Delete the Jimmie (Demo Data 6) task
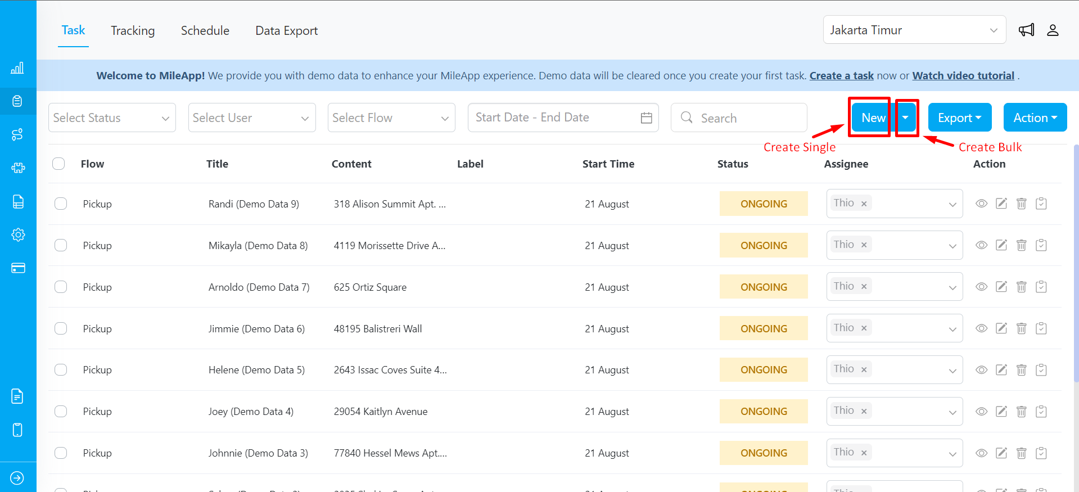1079x492 pixels. click(1022, 328)
